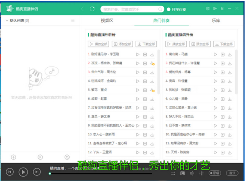247x181 pixels.
Task: Play song 刚好遇见你 - 李玉刚
Action: [x=138, y=54]
